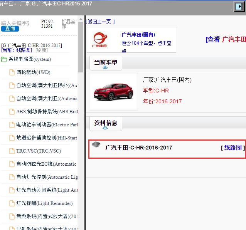The image size is (246, 230).
Task: Click document icon beside 自动空调(澳大利亚除外)
Action: (12, 86)
